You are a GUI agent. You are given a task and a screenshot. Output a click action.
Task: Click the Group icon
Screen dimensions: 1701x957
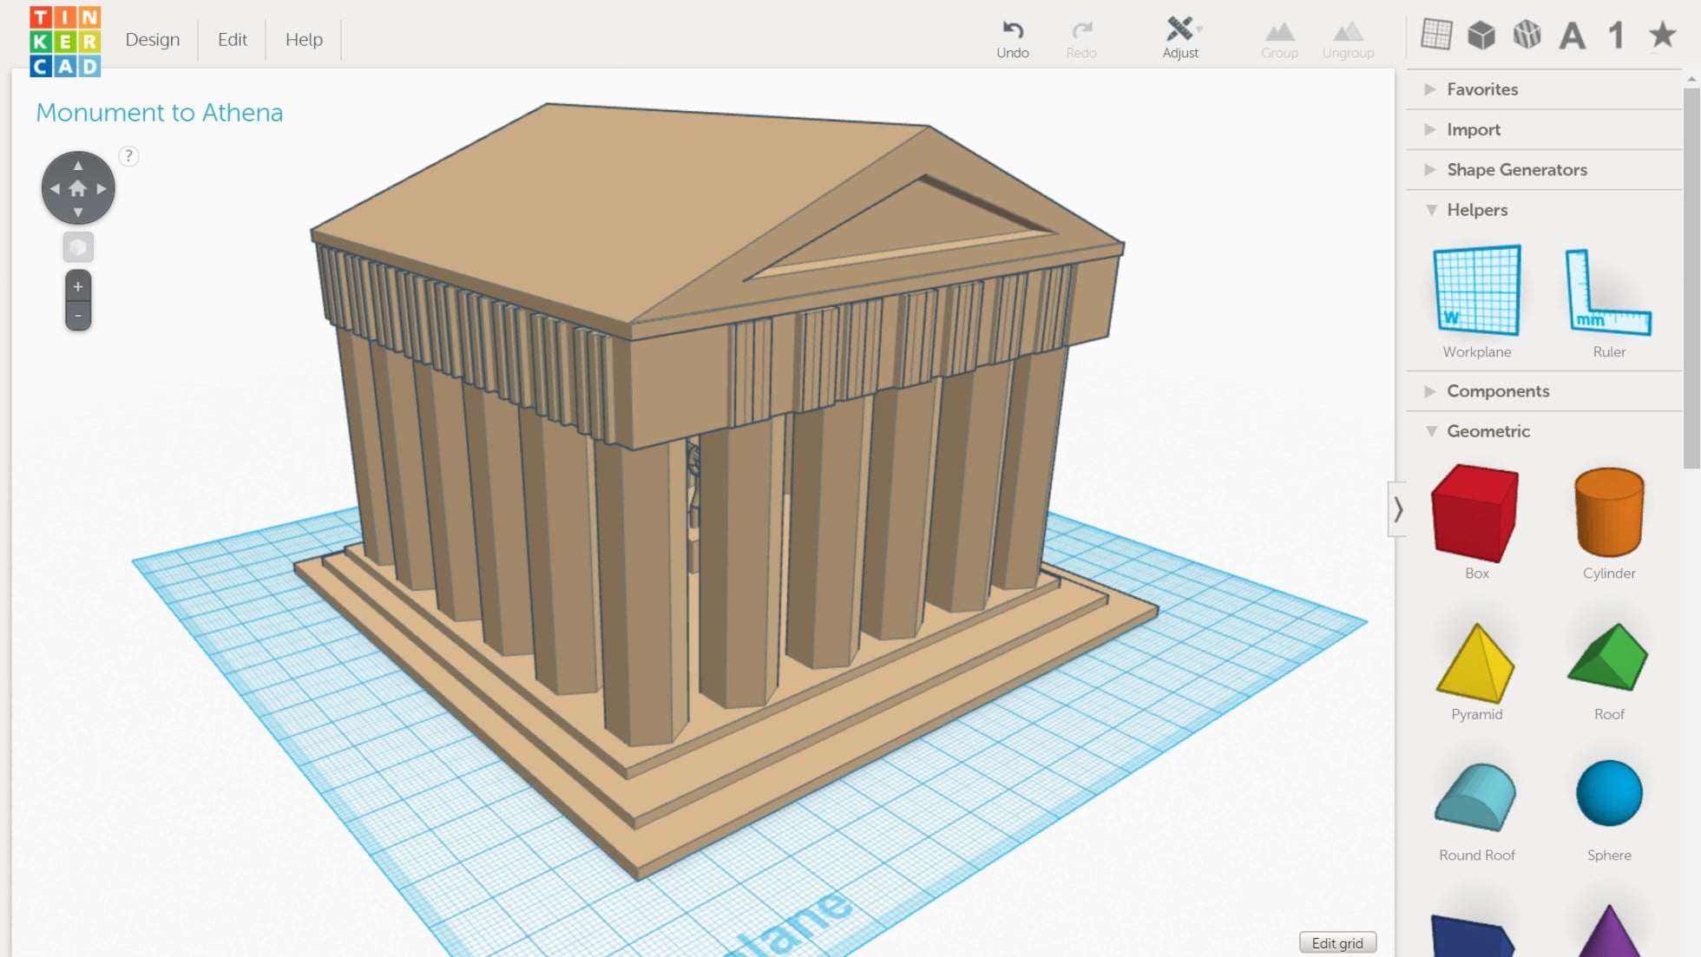coord(1279,33)
